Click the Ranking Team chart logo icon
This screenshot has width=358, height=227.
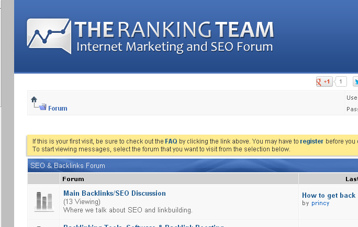(49, 35)
